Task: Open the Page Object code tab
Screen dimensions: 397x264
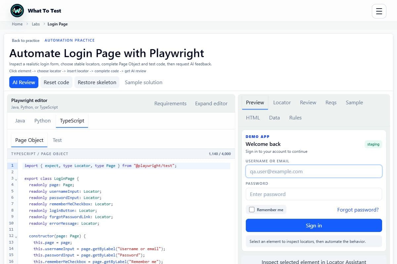Action: tap(29, 140)
